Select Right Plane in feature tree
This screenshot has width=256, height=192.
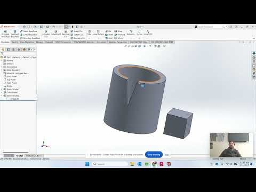pos(10,83)
